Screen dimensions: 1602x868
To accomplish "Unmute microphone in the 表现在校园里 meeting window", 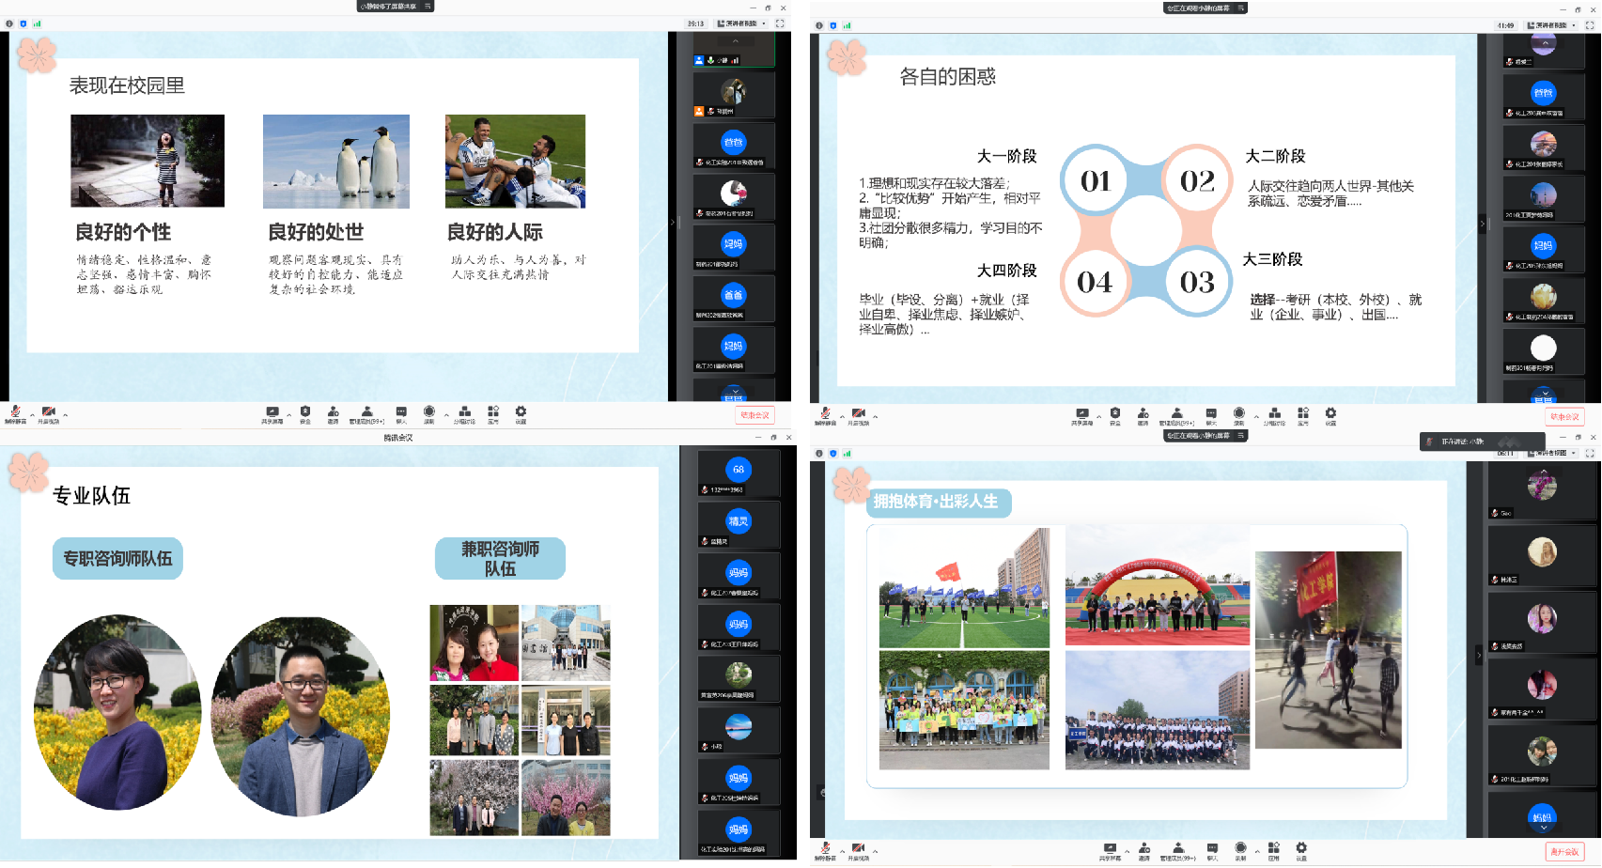I will (15, 413).
